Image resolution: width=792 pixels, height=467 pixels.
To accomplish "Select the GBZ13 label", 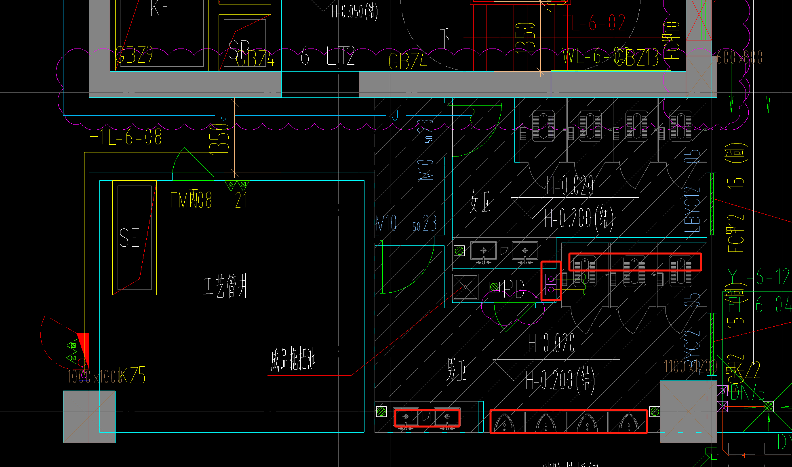I will [636, 57].
